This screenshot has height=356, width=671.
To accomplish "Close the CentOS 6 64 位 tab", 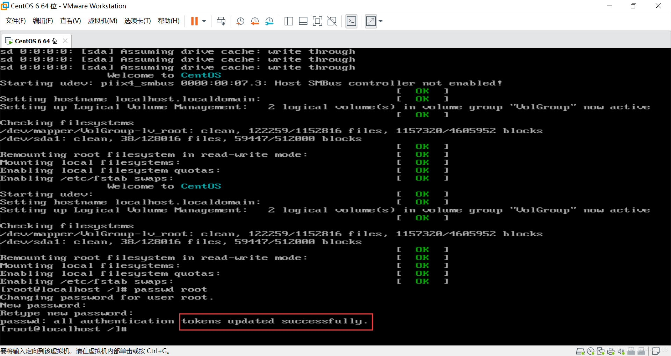I will 65,41.
